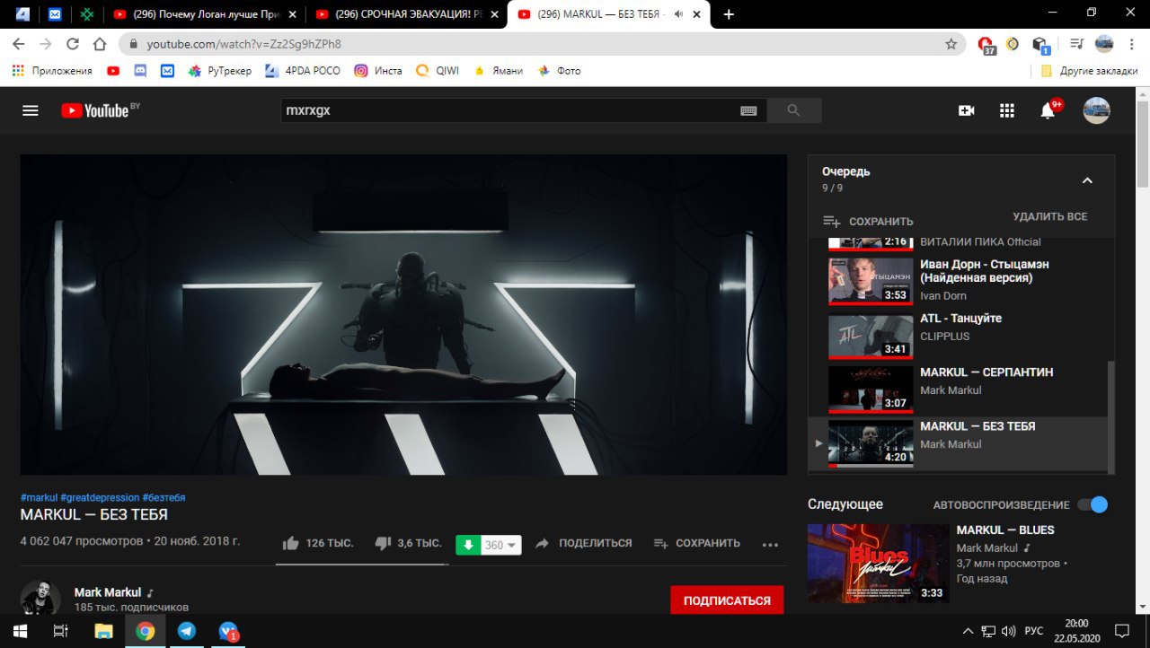Open File Explorer from the taskbar
Screen dimensions: 1150x648
coord(103,631)
